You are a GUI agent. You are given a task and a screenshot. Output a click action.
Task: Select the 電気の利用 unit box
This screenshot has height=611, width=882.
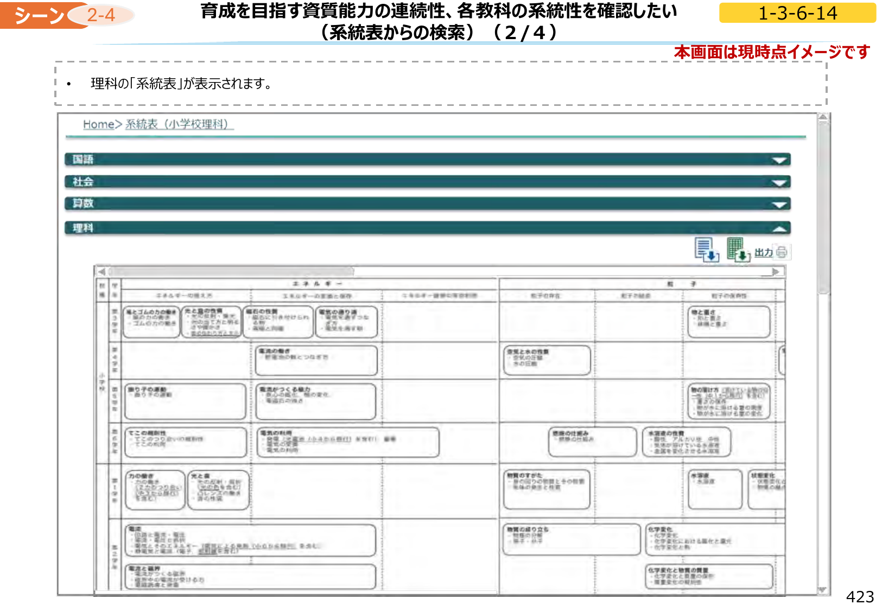click(348, 443)
